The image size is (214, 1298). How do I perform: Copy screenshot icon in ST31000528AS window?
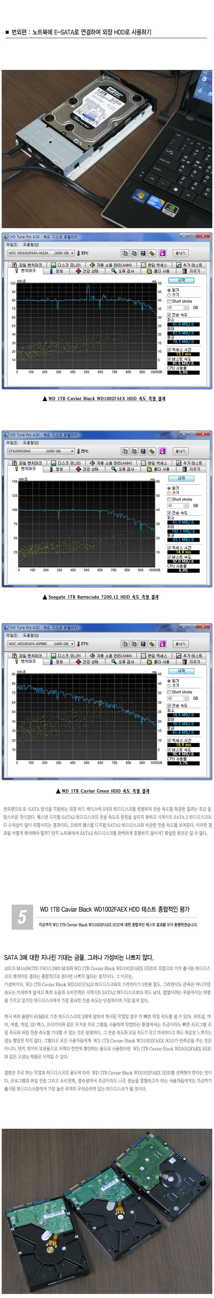click(x=134, y=451)
